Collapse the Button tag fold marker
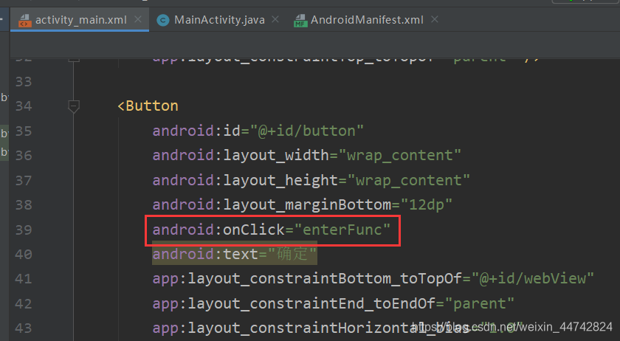This screenshot has width=620, height=341. pos(74,106)
